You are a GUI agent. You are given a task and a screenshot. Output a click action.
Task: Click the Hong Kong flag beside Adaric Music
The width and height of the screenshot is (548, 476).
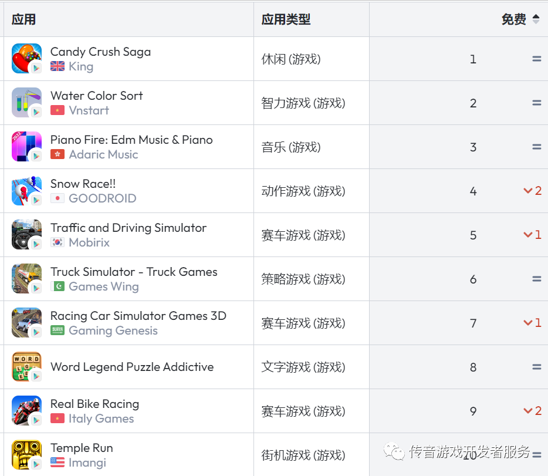(57, 154)
